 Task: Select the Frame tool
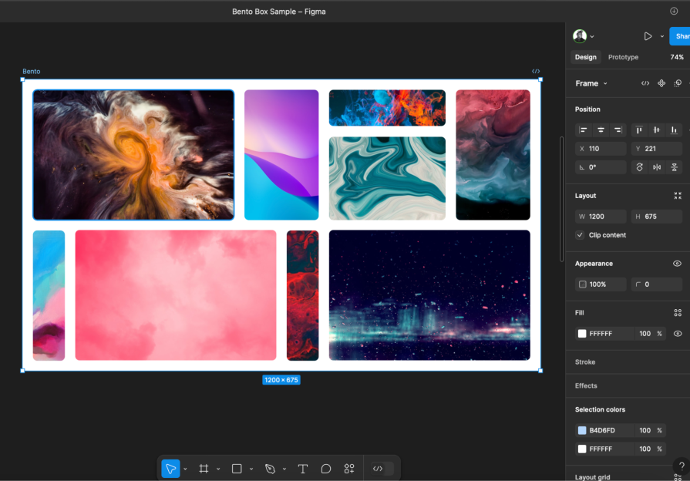[x=204, y=469]
